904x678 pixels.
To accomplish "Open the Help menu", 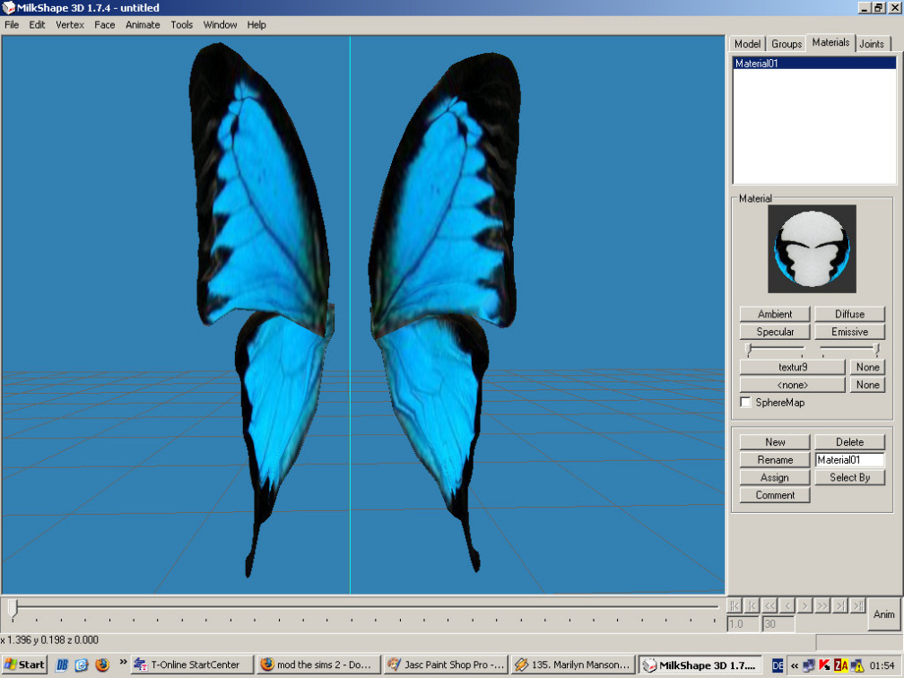I will point(256,25).
